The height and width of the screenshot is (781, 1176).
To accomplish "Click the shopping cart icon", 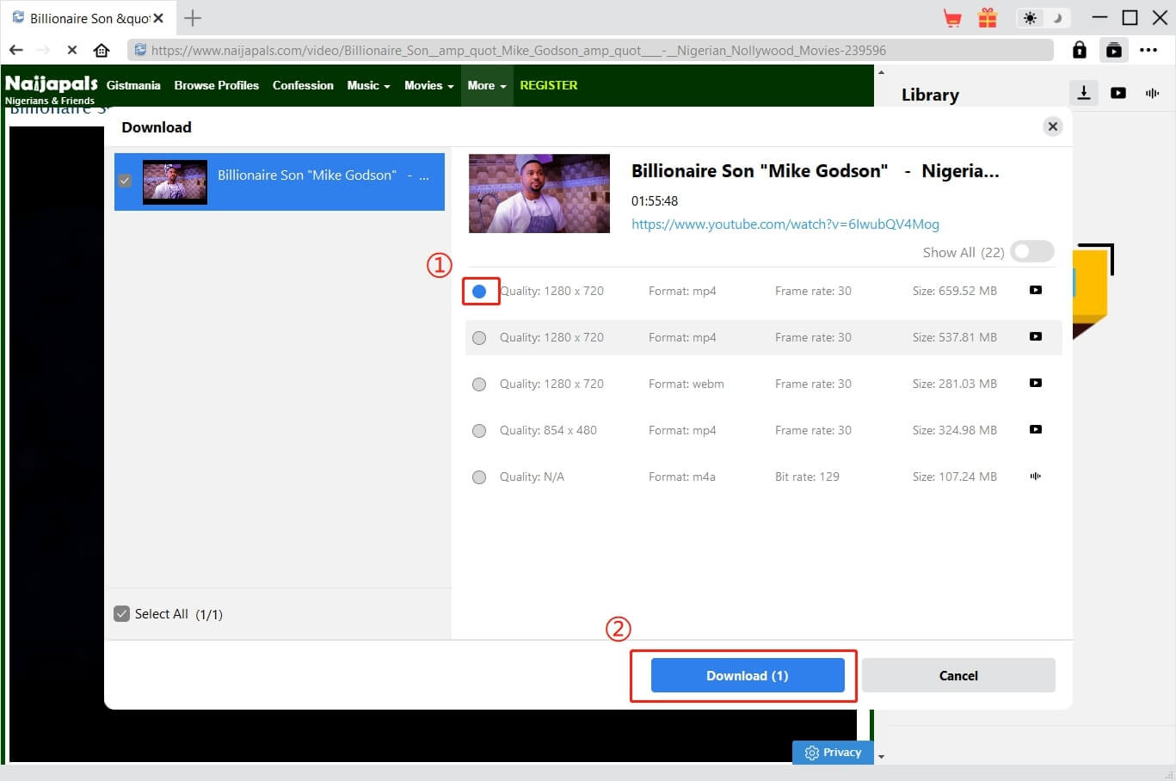I will point(952,18).
